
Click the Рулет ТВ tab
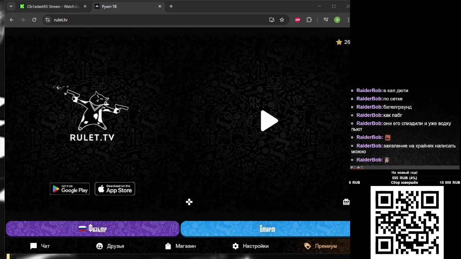click(128, 6)
